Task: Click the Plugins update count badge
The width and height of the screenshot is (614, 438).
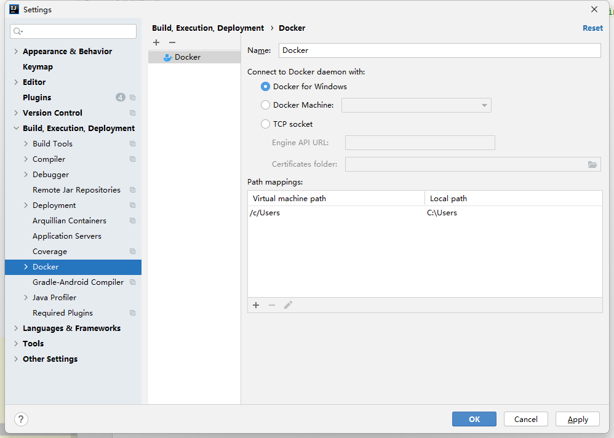Action: point(120,97)
